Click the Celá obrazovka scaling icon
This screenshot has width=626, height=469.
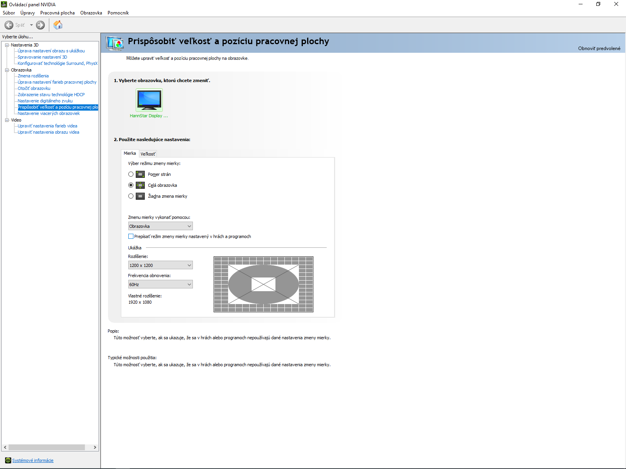(140, 185)
